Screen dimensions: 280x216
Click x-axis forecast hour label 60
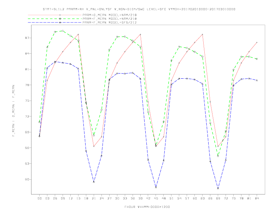[x=195, y=198]
